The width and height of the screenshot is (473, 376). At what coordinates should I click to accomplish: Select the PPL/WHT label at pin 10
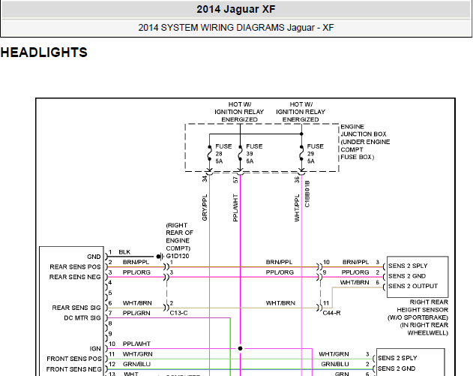click(136, 344)
